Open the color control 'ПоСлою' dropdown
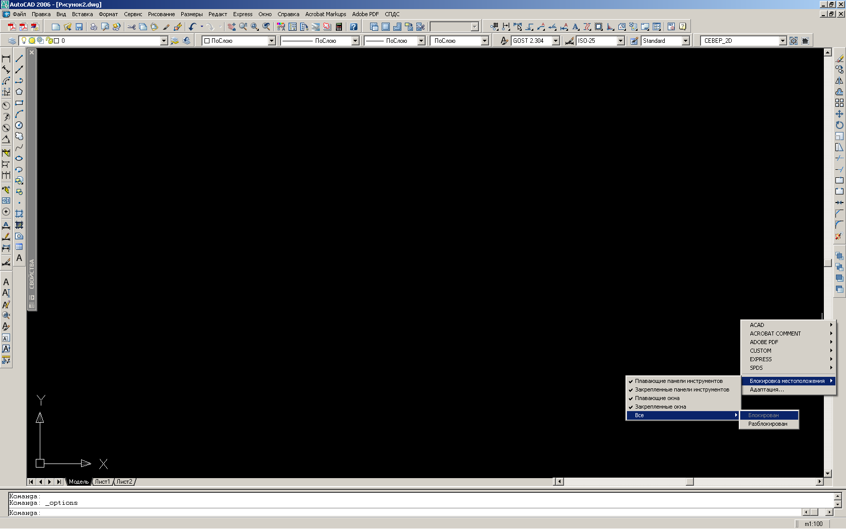 [x=271, y=41]
